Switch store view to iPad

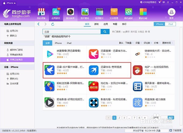170,24
